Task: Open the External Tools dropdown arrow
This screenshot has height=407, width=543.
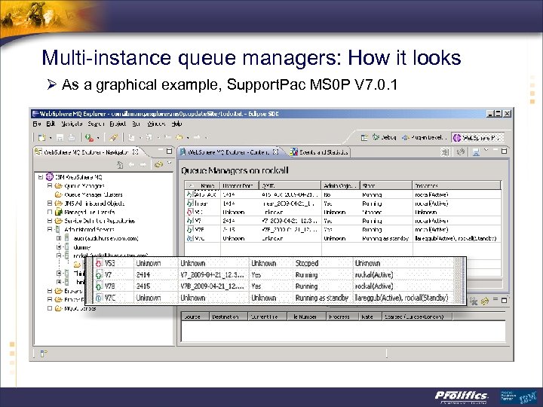Action: (x=98, y=138)
